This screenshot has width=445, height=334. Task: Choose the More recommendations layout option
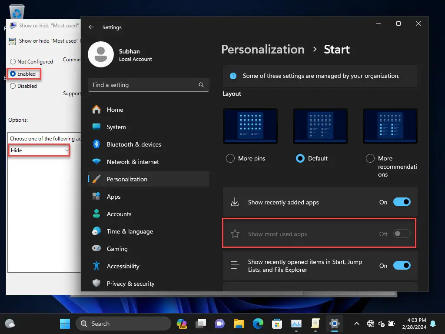click(x=370, y=158)
